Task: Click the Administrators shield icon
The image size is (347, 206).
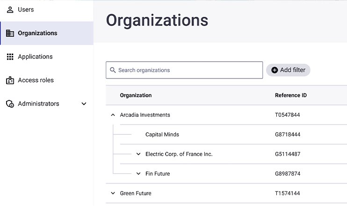Action: point(10,104)
